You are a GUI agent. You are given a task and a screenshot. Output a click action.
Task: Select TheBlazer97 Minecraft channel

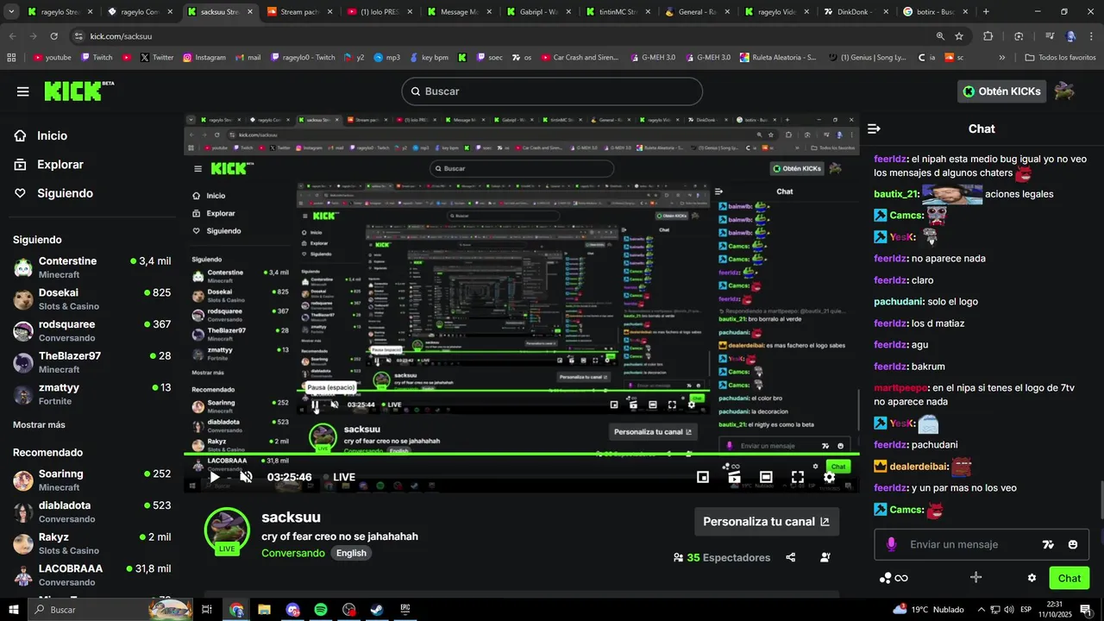(91, 362)
